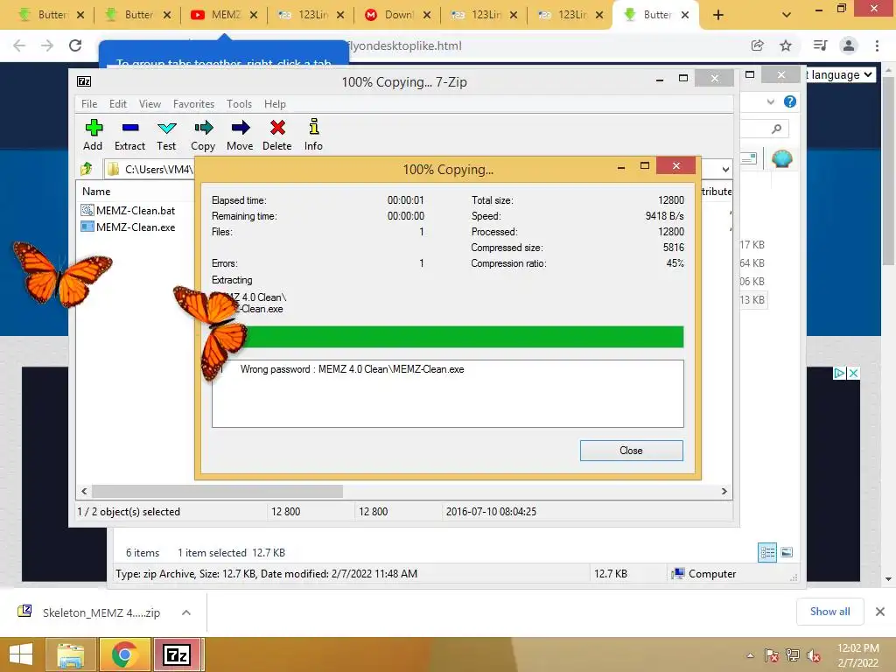The height and width of the screenshot is (672, 896).
Task: Expand the 7-Zip address path dropdown
Action: pyautogui.click(x=725, y=169)
